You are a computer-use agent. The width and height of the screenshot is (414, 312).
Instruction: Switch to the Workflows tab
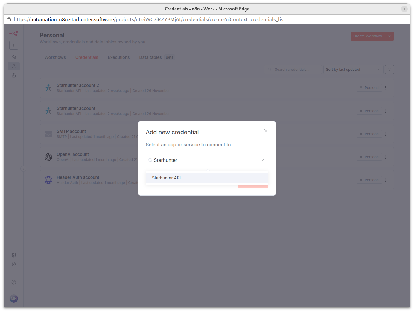click(x=55, y=57)
